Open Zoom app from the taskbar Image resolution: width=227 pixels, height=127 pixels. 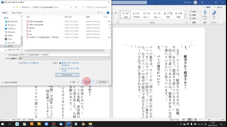point(46,124)
